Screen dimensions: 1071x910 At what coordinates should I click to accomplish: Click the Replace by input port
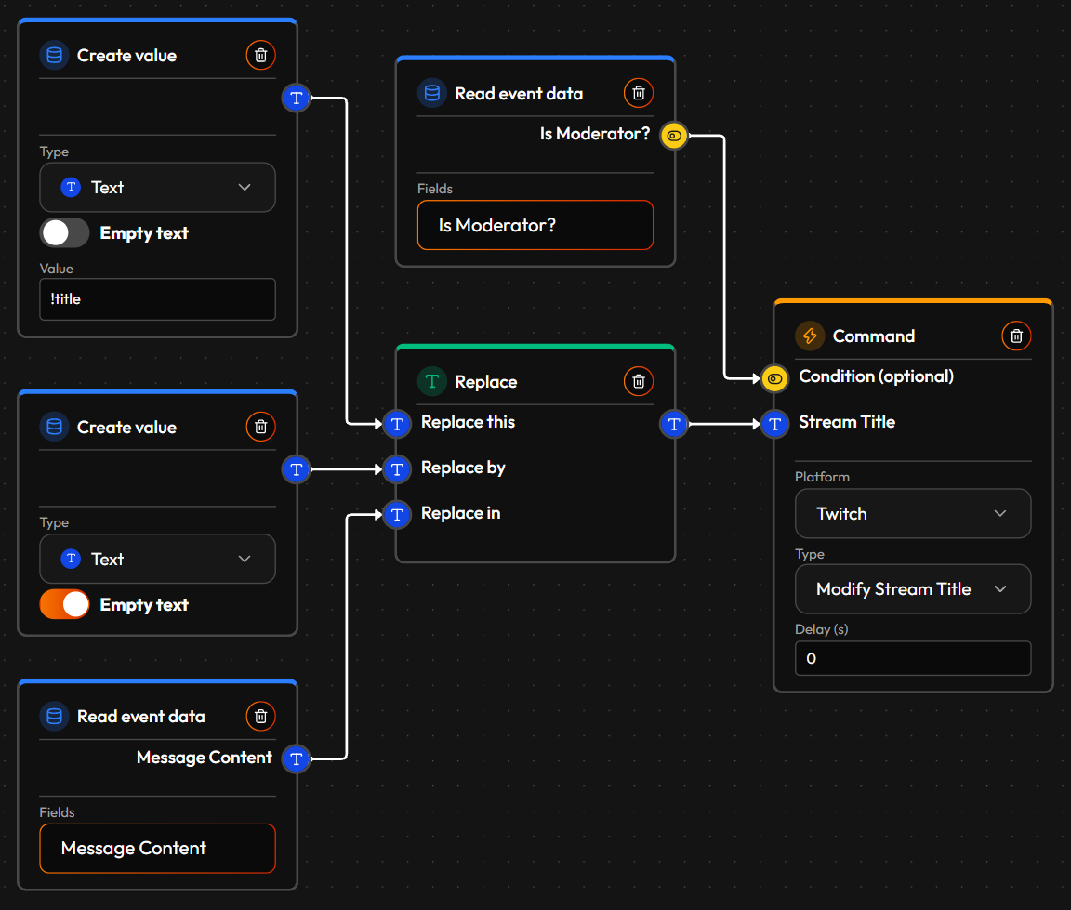397,469
